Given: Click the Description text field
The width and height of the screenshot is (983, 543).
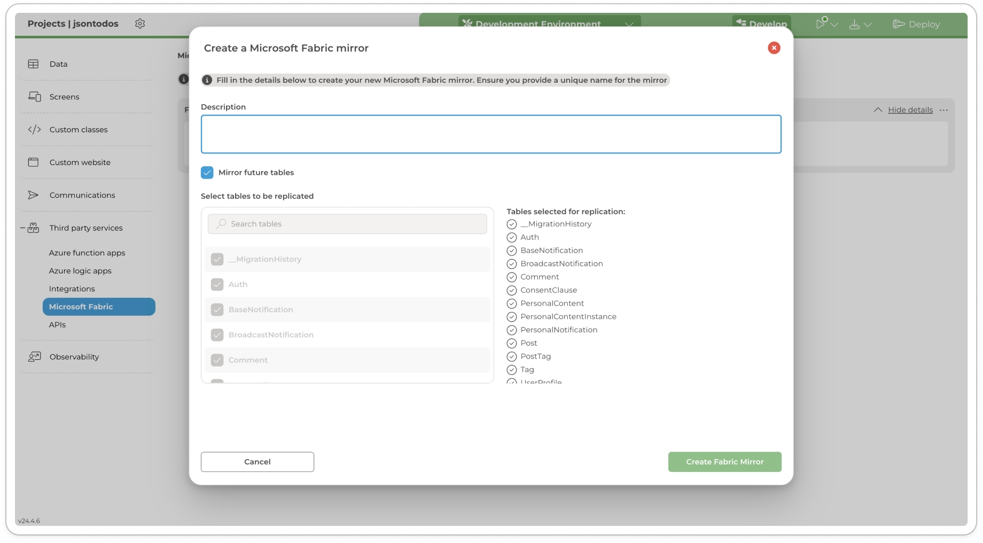Looking at the screenshot, I should [x=490, y=134].
